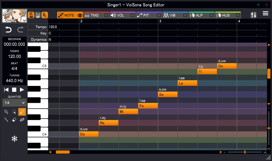Select the La note
Image resolution: width=272 pixels, height=161 pixels.
tap(187, 83)
